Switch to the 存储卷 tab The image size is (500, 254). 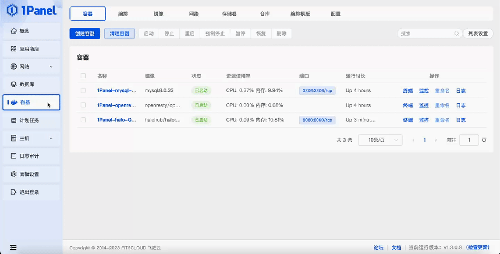point(229,14)
